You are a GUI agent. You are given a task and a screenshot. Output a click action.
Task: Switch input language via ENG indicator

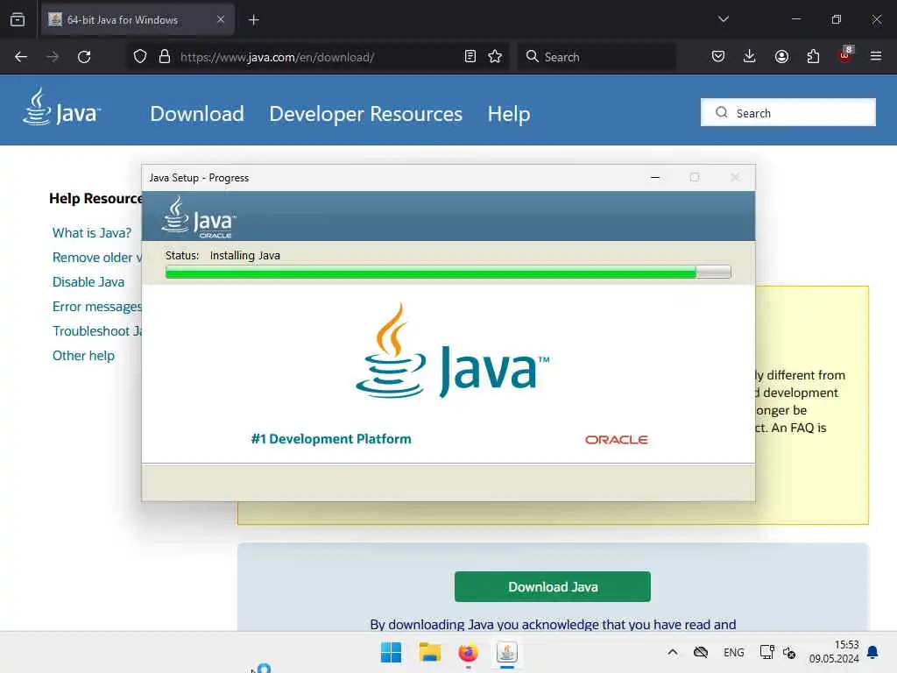(x=734, y=652)
